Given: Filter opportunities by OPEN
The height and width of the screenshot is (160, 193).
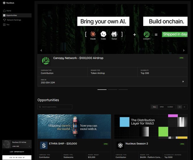Looking at the screenshot, I should click(x=161, y=107).
